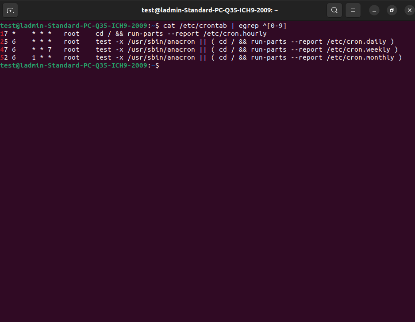Click the egrep command text

[248, 25]
